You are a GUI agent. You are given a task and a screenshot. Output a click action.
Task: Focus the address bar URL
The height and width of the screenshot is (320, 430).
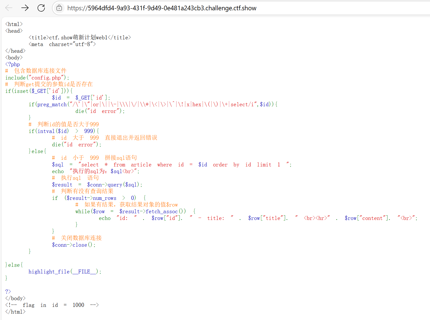[x=162, y=8]
